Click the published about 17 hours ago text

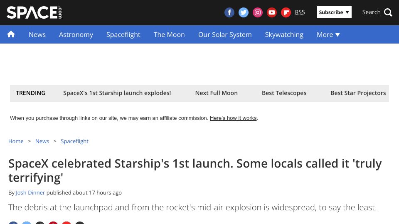pyautogui.click(x=84, y=193)
